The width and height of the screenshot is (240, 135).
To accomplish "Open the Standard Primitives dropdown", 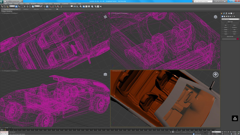I will pos(230,19).
